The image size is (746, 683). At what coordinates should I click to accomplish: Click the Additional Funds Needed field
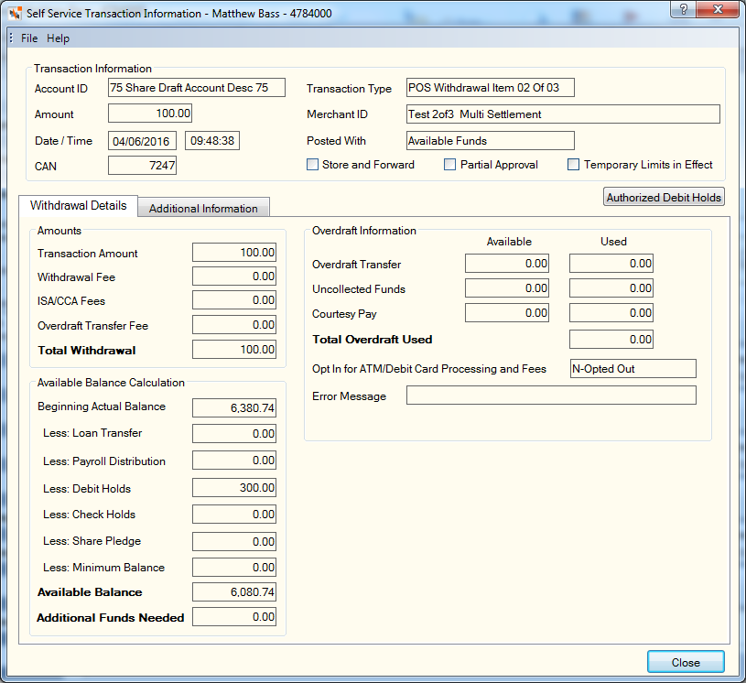[x=234, y=617]
